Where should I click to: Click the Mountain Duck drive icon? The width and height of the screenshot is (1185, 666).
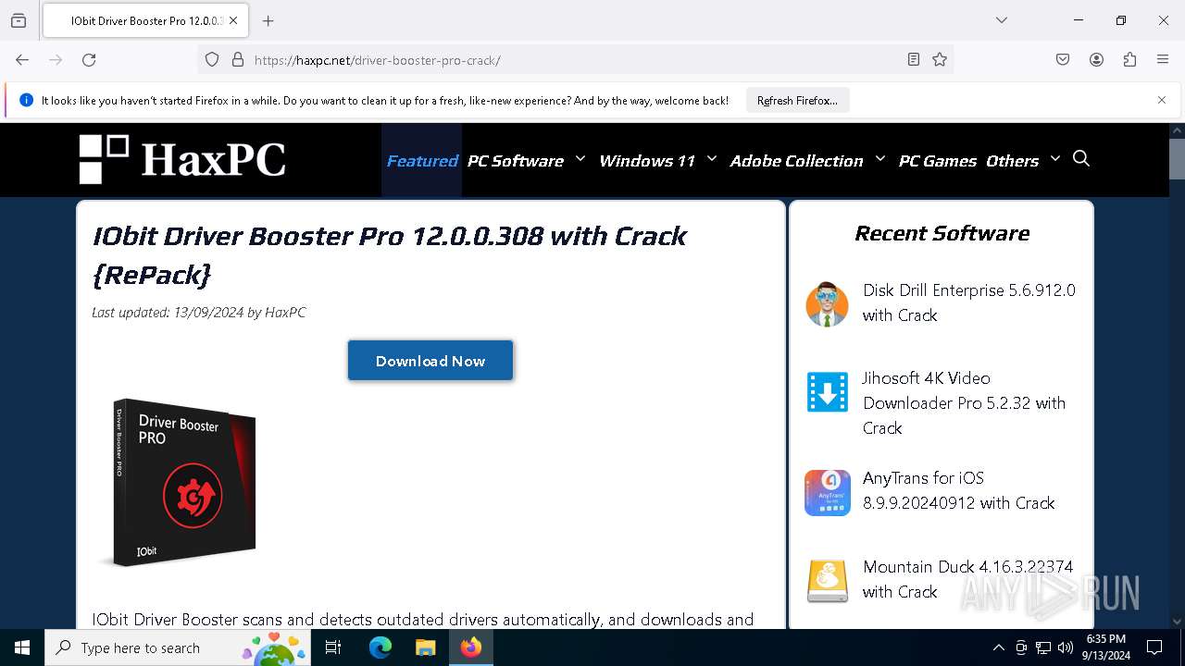pyautogui.click(x=827, y=581)
